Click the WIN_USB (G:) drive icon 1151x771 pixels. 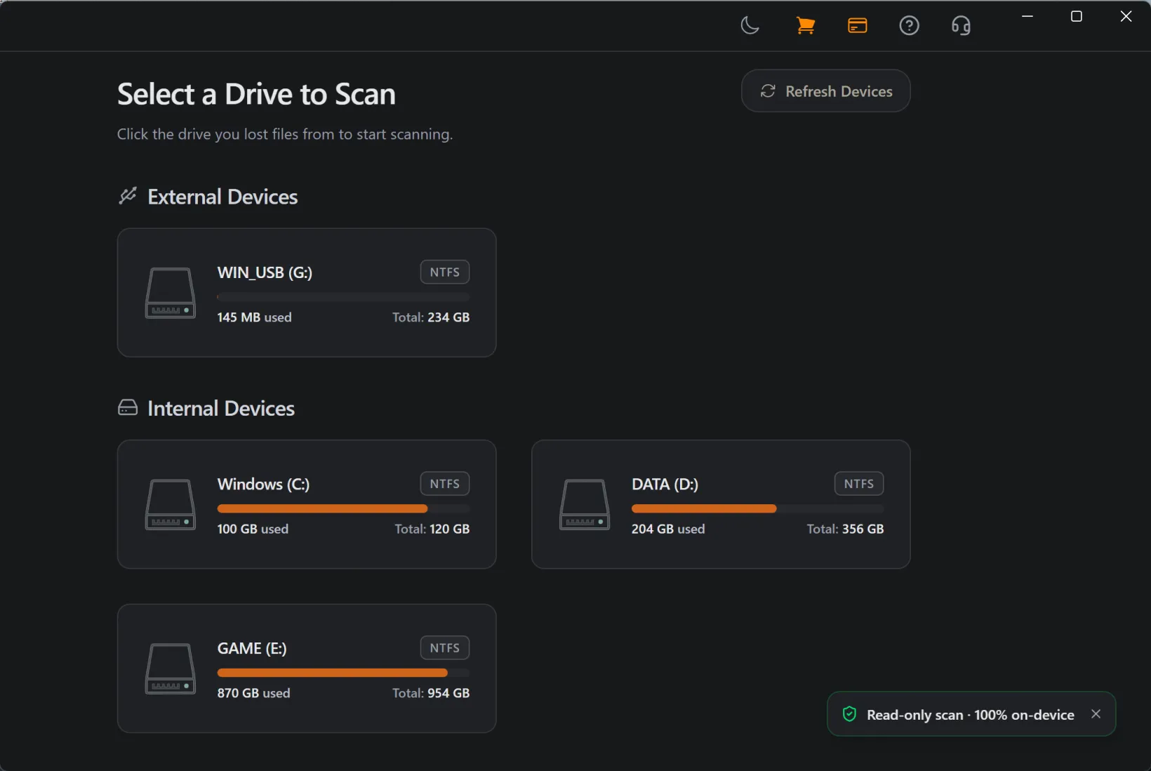pos(170,293)
